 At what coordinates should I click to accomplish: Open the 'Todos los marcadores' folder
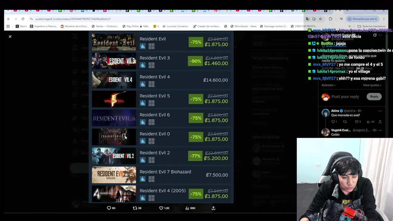(x=372, y=26)
